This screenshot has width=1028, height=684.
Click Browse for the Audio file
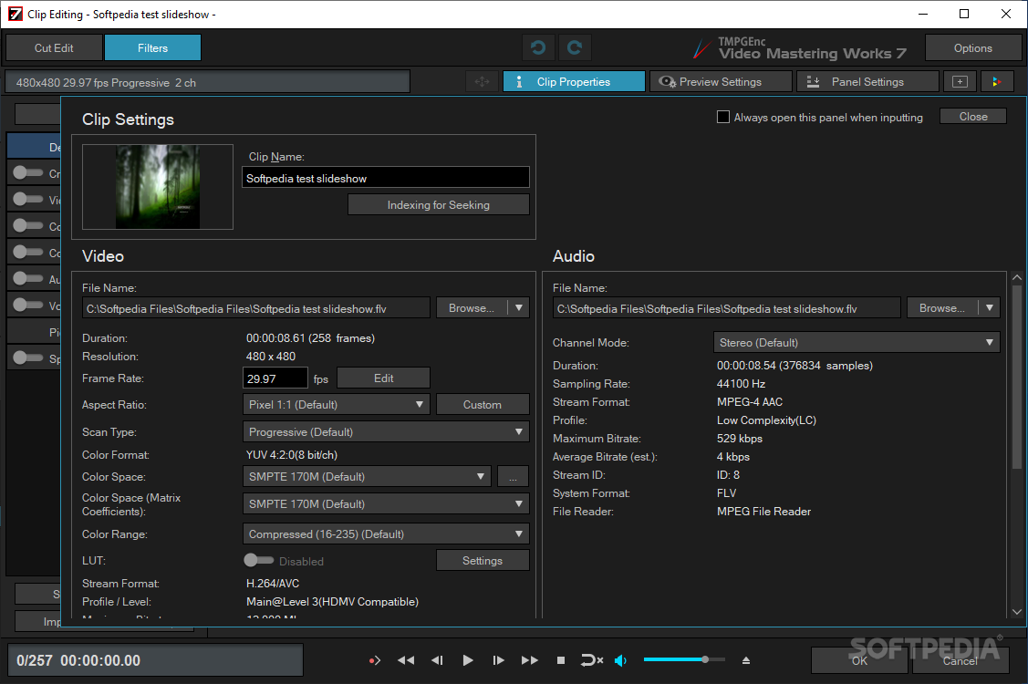click(942, 307)
